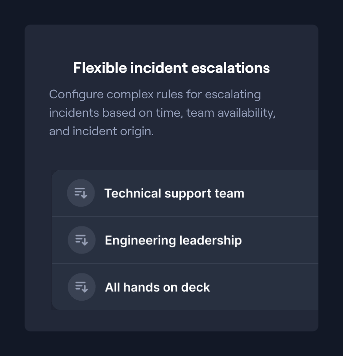343x356 pixels.
Task: Click the Engineering leadership label text
Action: (173, 240)
